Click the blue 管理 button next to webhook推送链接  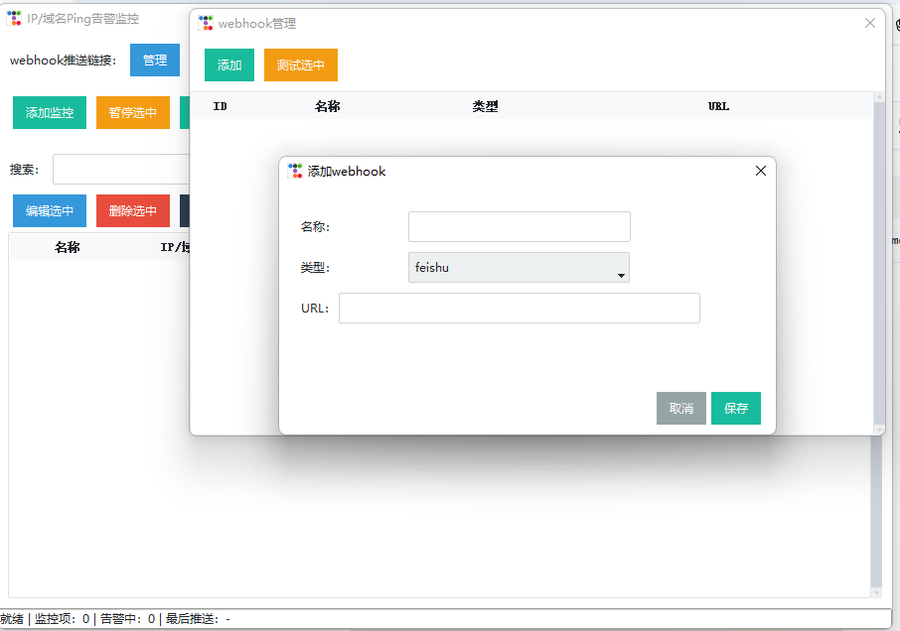155,60
